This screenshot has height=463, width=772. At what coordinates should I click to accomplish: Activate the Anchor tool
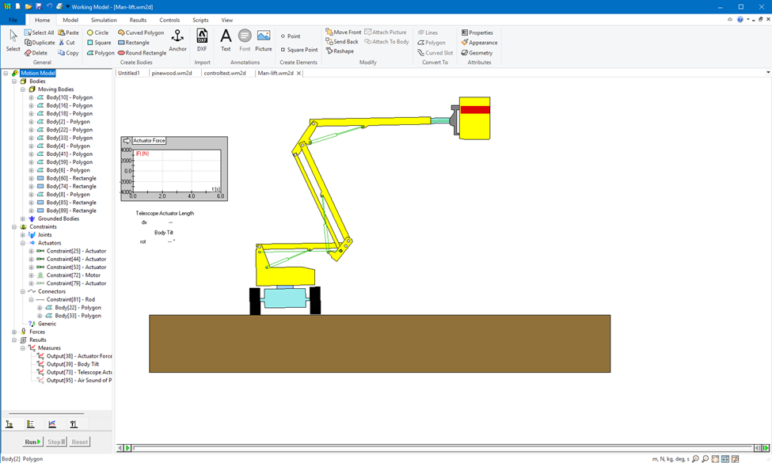177,38
